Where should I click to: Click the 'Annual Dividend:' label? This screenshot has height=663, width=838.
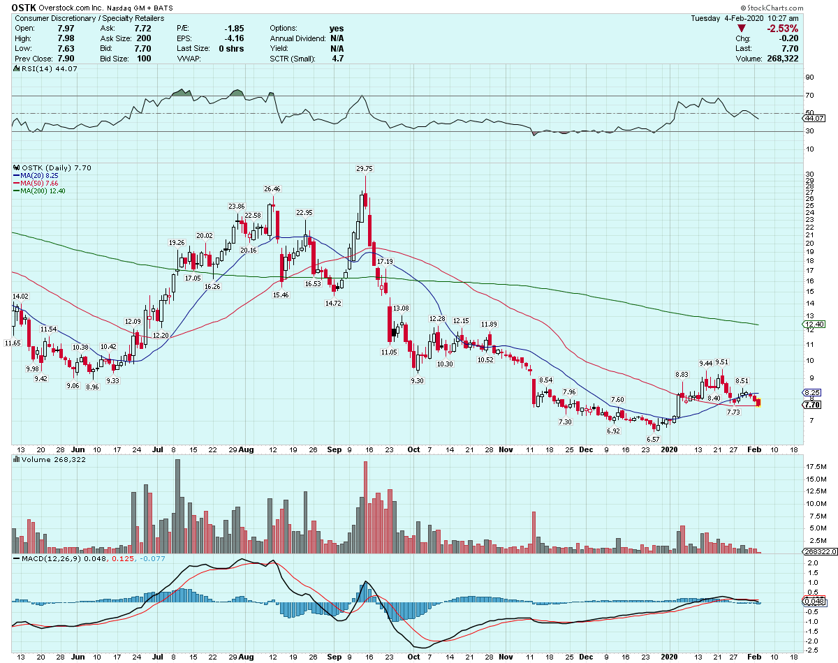click(297, 38)
